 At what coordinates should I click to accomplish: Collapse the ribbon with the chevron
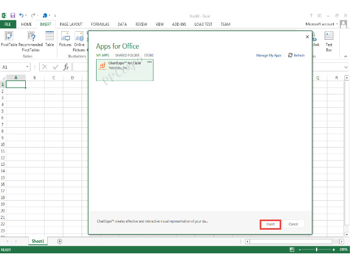click(346, 56)
